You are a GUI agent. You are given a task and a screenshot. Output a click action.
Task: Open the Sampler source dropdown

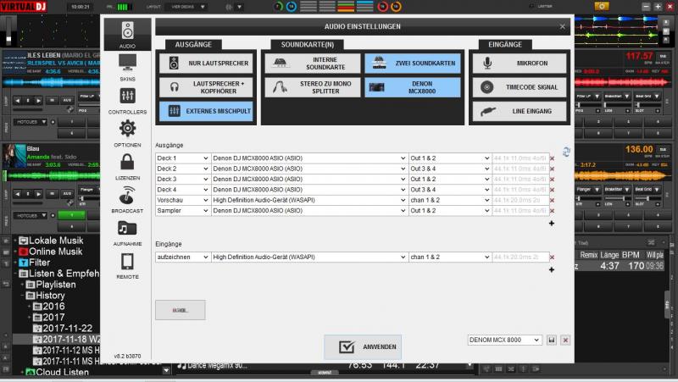183,210
